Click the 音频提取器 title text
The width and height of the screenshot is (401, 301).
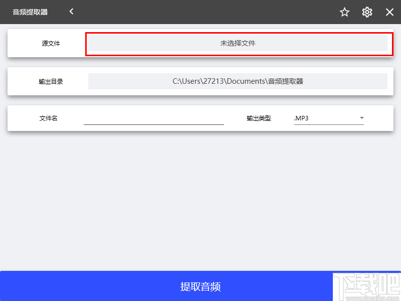(x=30, y=12)
